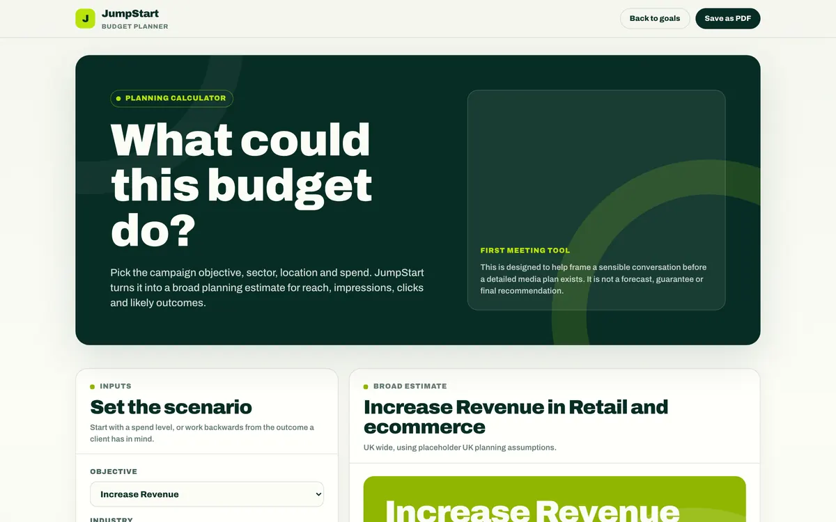Click the "Start with a spend level" helper text

(202, 433)
